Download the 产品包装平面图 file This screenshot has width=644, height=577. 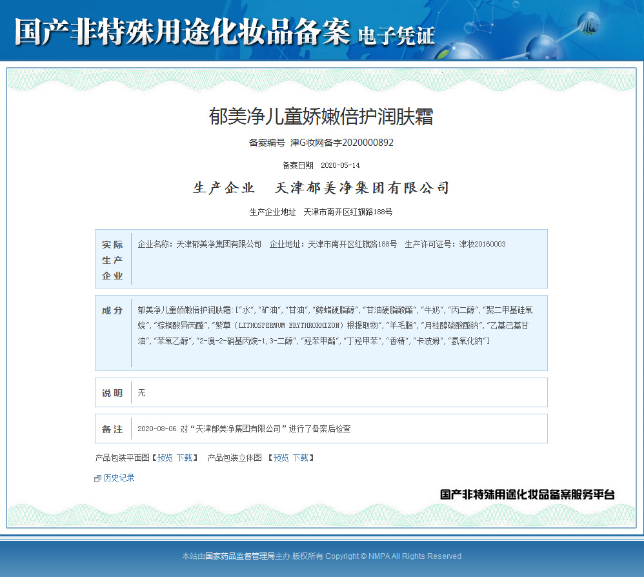click(x=184, y=458)
